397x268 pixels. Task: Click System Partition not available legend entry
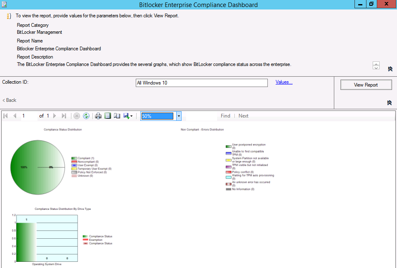[x=247, y=160]
